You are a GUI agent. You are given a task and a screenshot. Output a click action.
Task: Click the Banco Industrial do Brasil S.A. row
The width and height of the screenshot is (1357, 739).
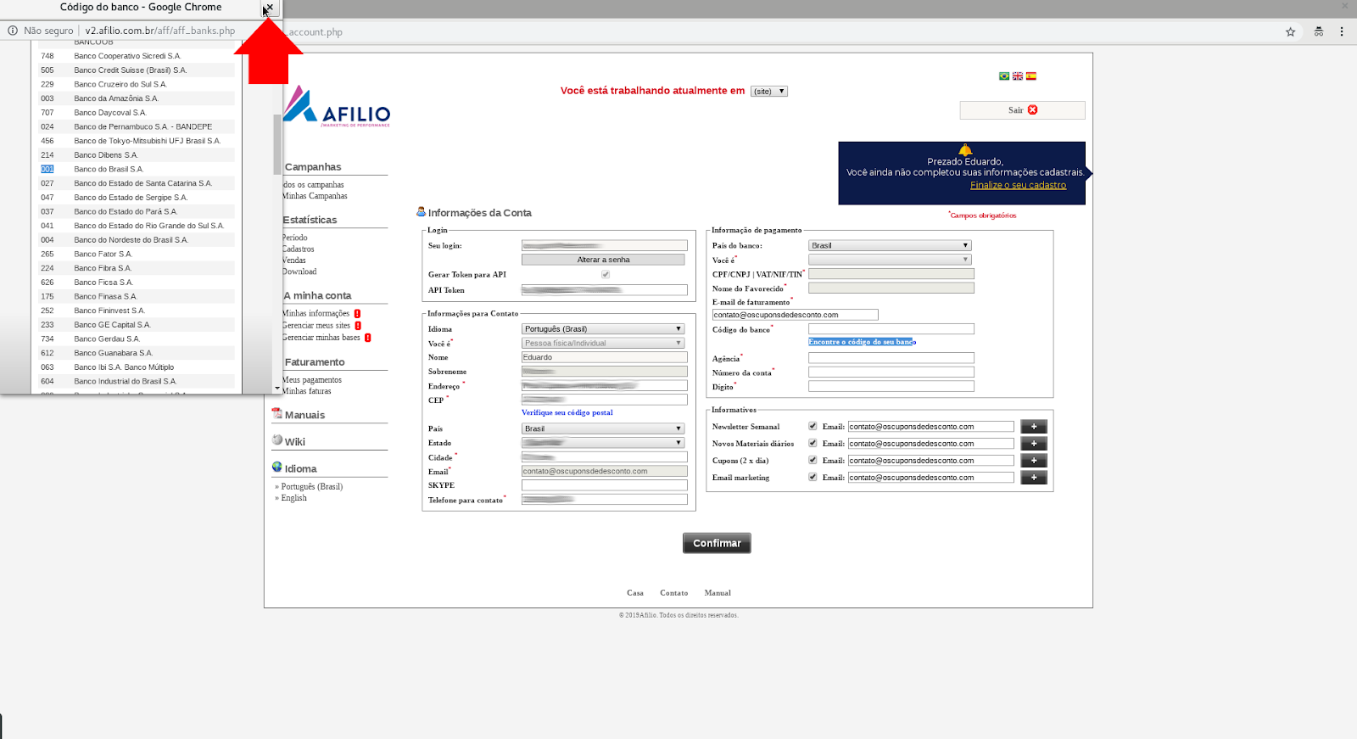[137, 381]
